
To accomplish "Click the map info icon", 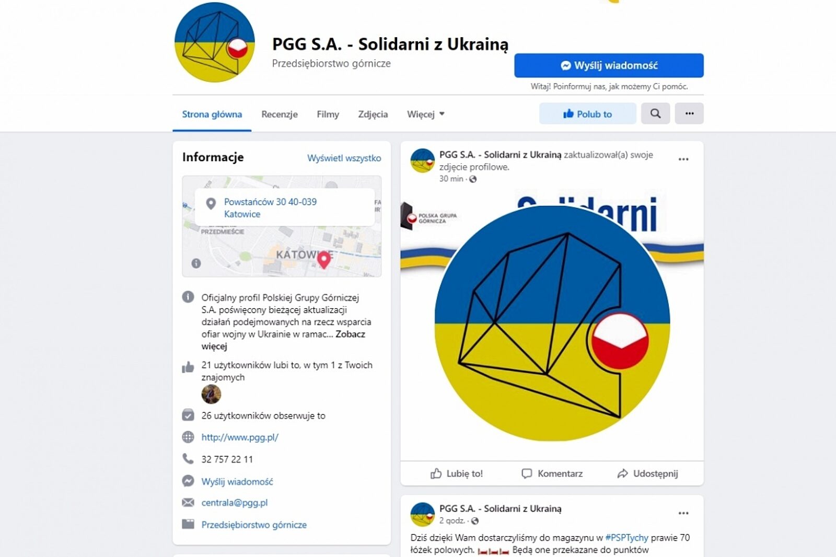I will point(196,263).
